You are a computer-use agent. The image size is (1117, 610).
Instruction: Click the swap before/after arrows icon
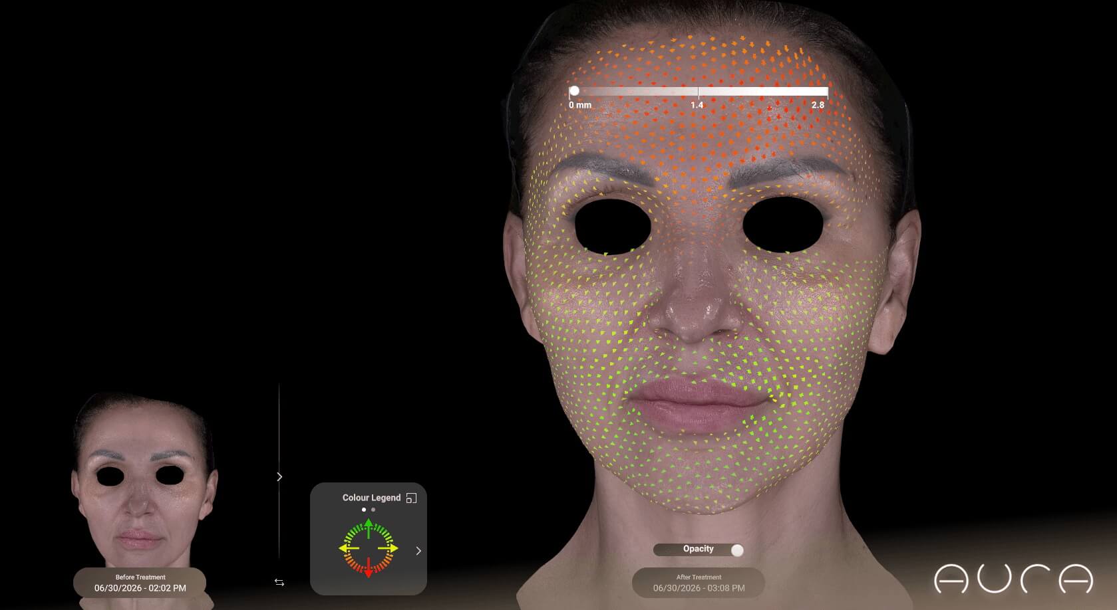tap(279, 582)
